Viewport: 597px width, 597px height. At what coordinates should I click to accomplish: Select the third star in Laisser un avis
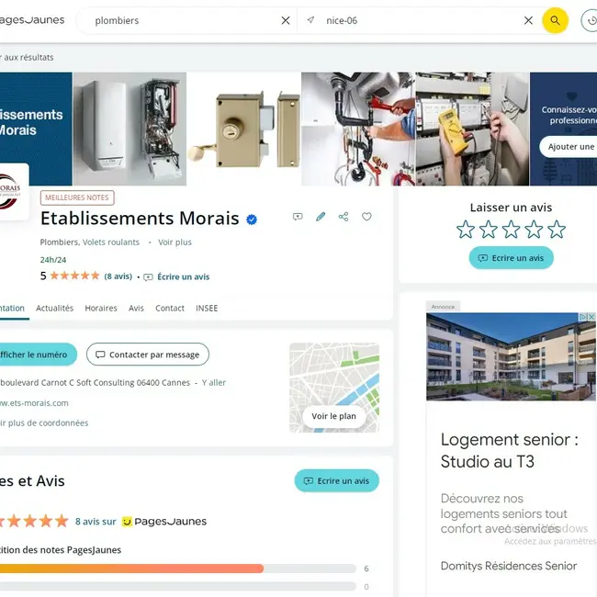pyautogui.click(x=511, y=230)
